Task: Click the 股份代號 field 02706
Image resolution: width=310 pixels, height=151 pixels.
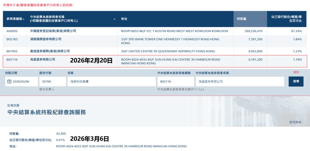Action: point(53,81)
